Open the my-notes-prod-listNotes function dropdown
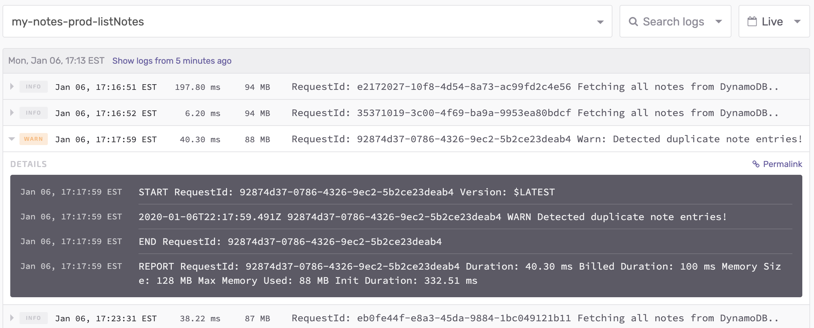The image size is (814, 328). [600, 22]
